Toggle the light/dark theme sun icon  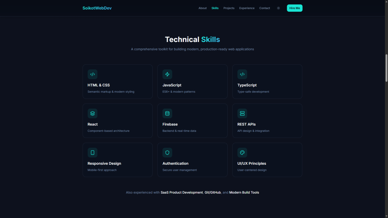coord(278,8)
